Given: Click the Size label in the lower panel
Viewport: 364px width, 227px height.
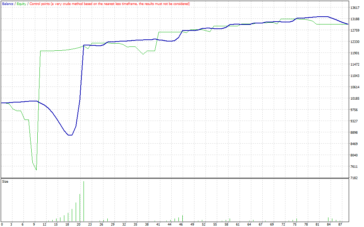Looking at the screenshot, I should pyautogui.click(x=5, y=181).
